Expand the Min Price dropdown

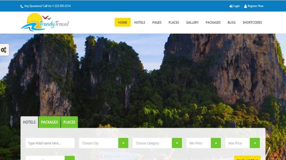(x=216, y=143)
